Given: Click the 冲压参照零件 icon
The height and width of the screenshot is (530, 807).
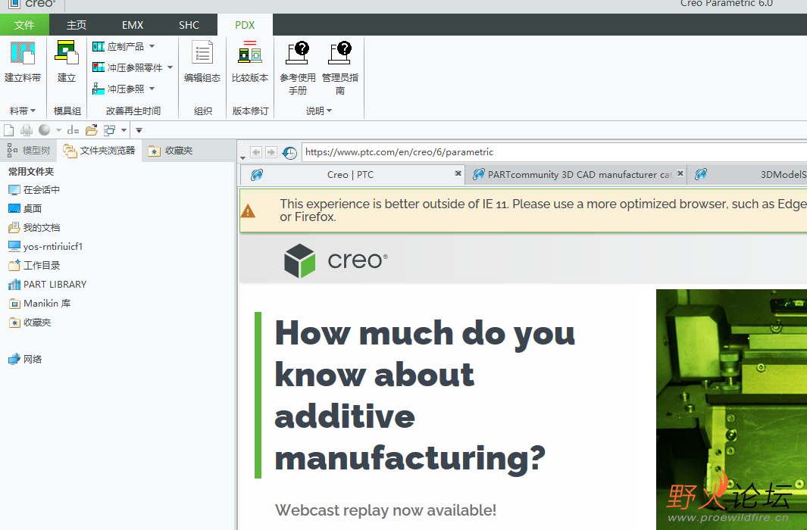Looking at the screenshot, I should [99, 67].
